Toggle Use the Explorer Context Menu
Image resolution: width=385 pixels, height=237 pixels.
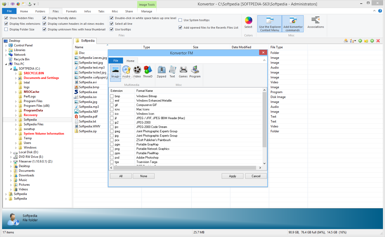click(x=270, y=24)
